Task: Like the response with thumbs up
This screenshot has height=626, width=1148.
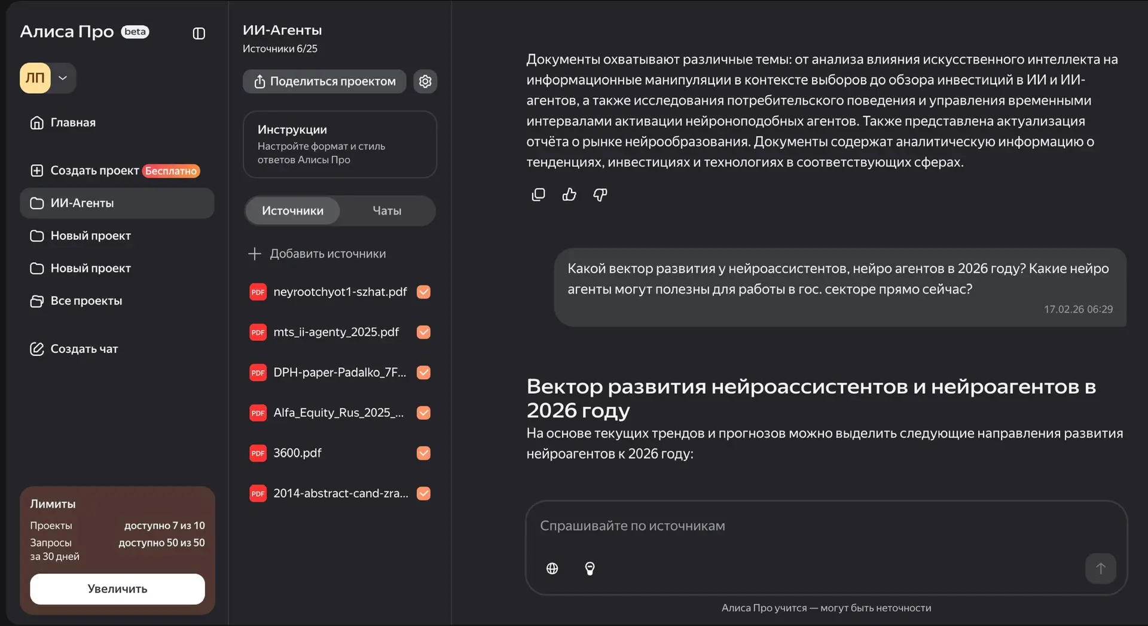Action: 569,194
